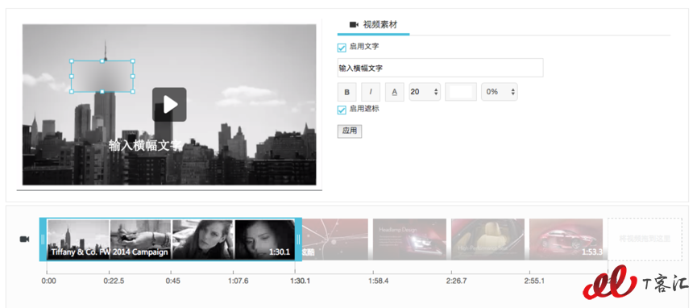This screenshot has height=308, width=697.
Task: Select the hands jewelry clip thumbnail
Action: click(x=141, y=239)
